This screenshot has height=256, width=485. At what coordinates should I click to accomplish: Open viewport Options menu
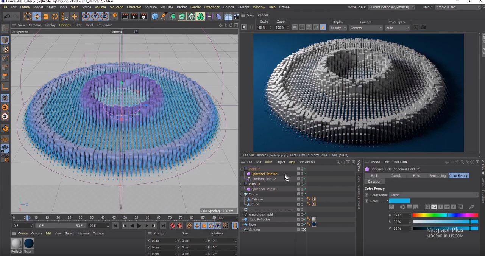pyautogui.click(x=65, y=25)
